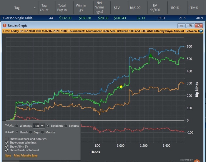Click the yellow star point of interest
The image size is (206, 162).
(121, 87)
